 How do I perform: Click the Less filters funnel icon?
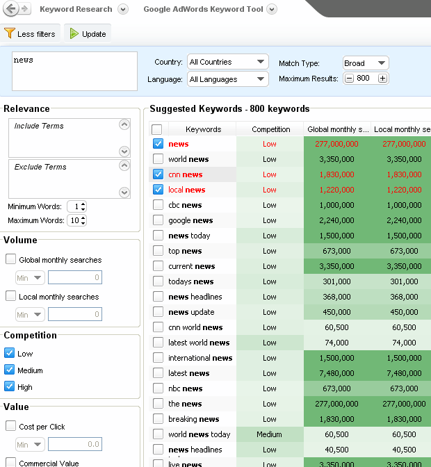(9, 33)
